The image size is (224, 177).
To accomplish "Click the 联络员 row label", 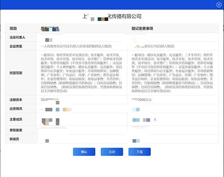I will 14,139.
